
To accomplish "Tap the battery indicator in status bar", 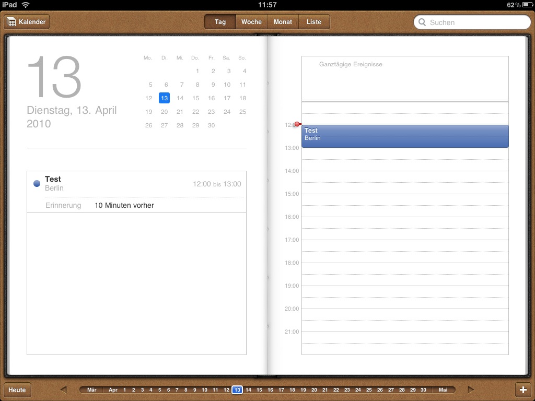I will pos(527,5).
